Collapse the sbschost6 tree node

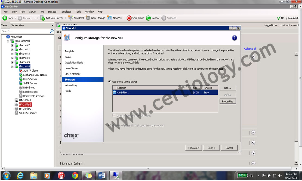click(x=12, y=66)
